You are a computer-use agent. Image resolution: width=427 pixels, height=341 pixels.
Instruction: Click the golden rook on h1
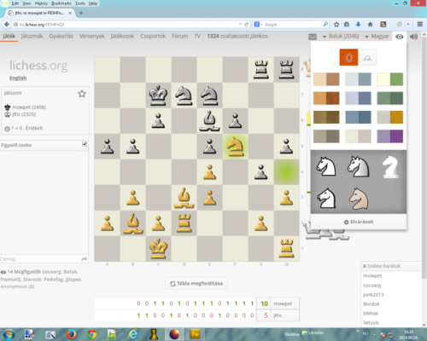click(286, 249)
